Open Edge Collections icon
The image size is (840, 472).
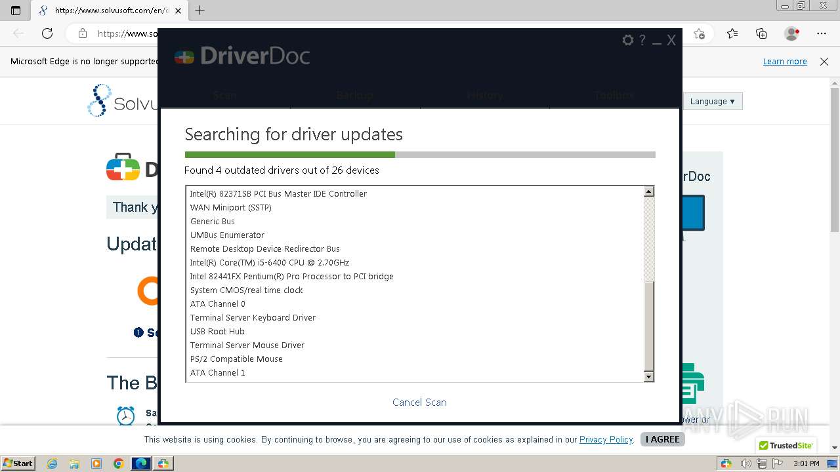point(761,33)
